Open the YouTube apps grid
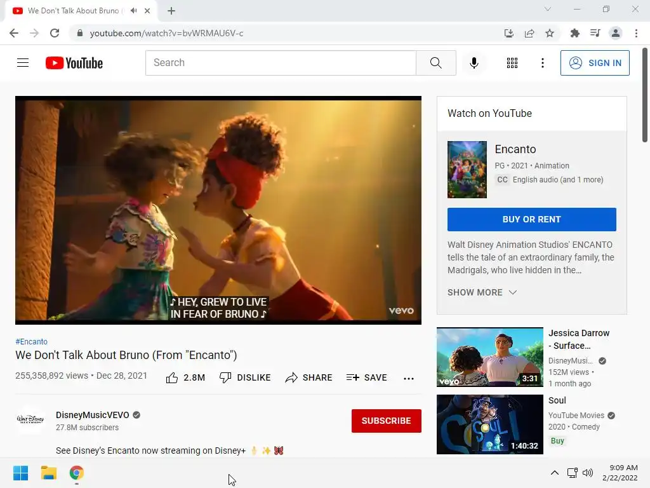 tap(512, 63)
